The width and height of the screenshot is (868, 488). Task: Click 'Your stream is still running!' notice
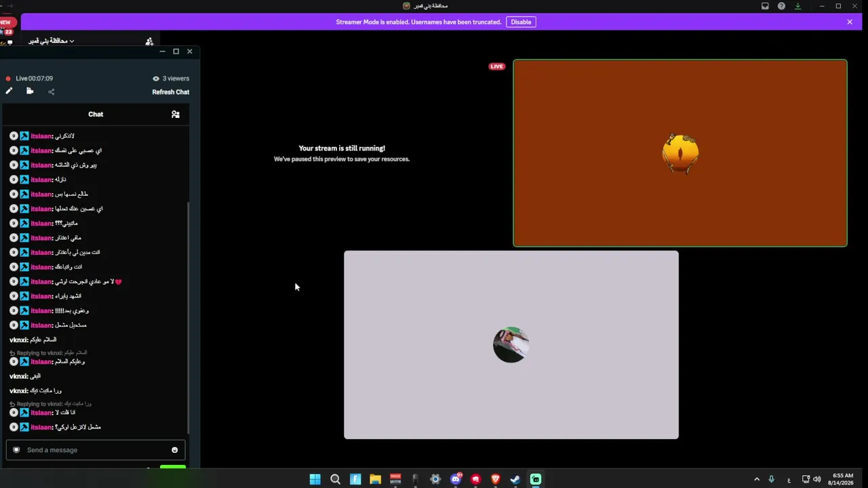click(x=342, y=148)
